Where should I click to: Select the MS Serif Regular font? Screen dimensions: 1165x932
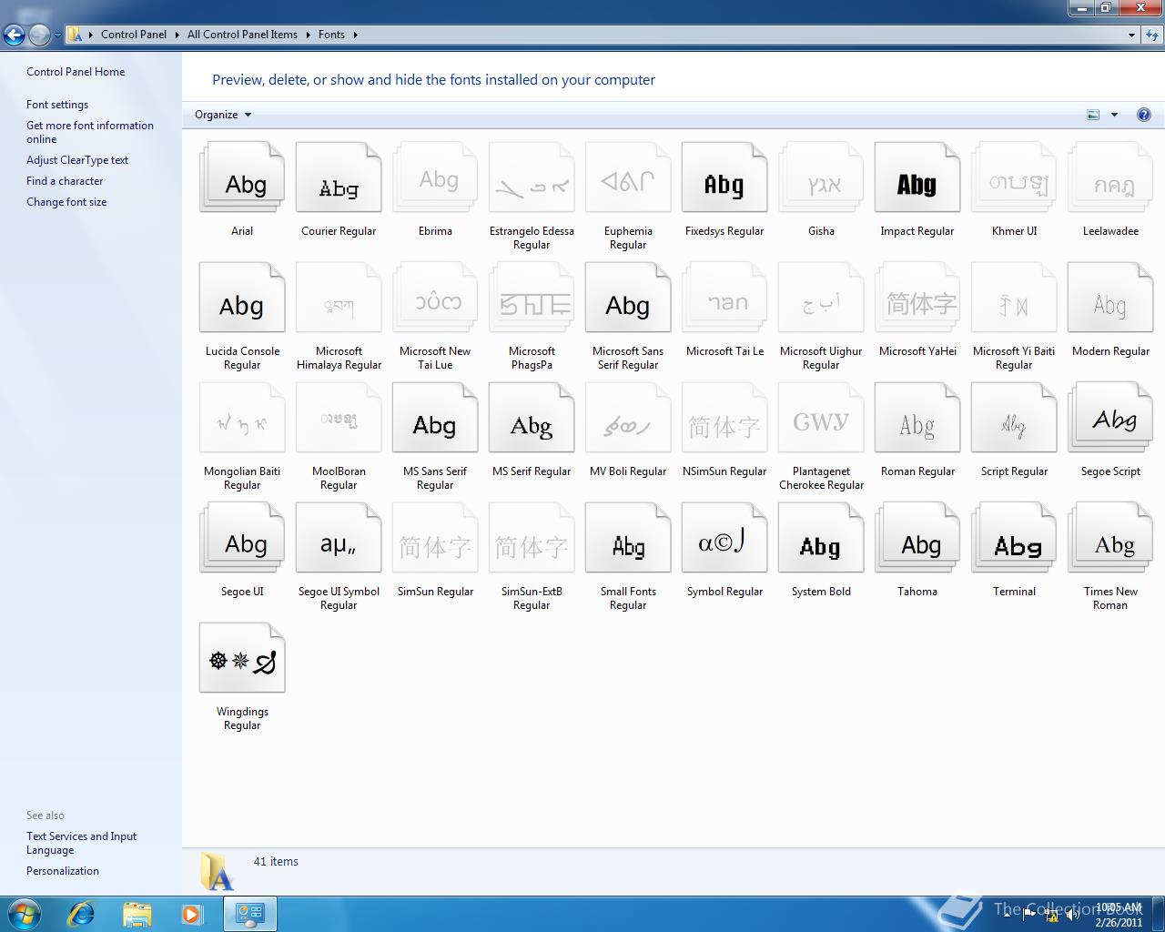(532, 419)
